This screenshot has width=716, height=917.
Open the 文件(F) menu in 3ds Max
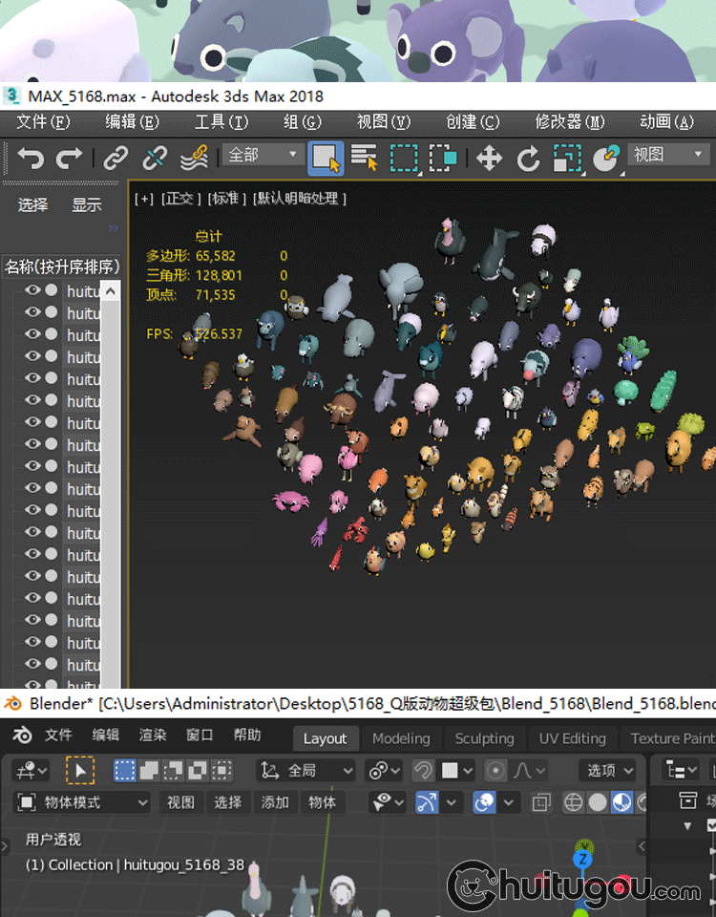click(x=43, y=122)
